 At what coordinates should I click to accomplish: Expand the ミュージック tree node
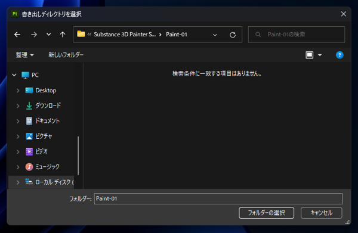coord(18,167)
